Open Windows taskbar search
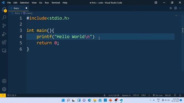 pos(68,100)
